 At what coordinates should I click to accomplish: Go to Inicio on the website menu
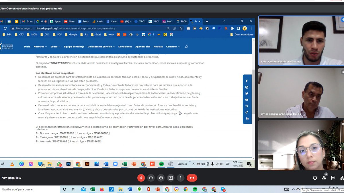click(x=27, y=47)
